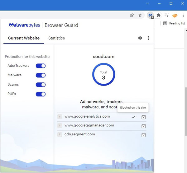Click the checkmark beside www.google-analytics.com
Viewport: 187px width, 173px height.
click(x=133, y=117)
